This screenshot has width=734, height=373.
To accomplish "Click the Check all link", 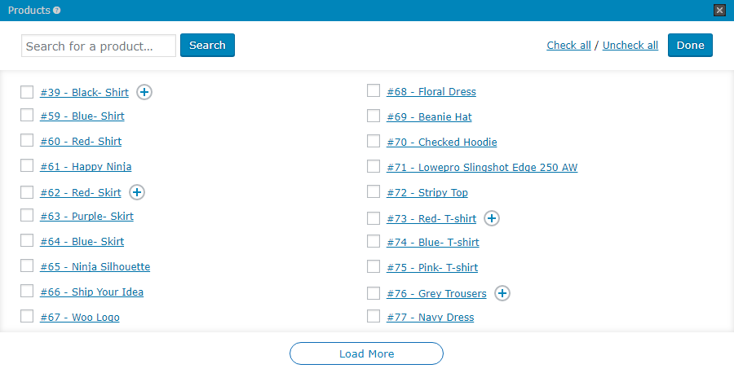I will (x=568, y=46).
